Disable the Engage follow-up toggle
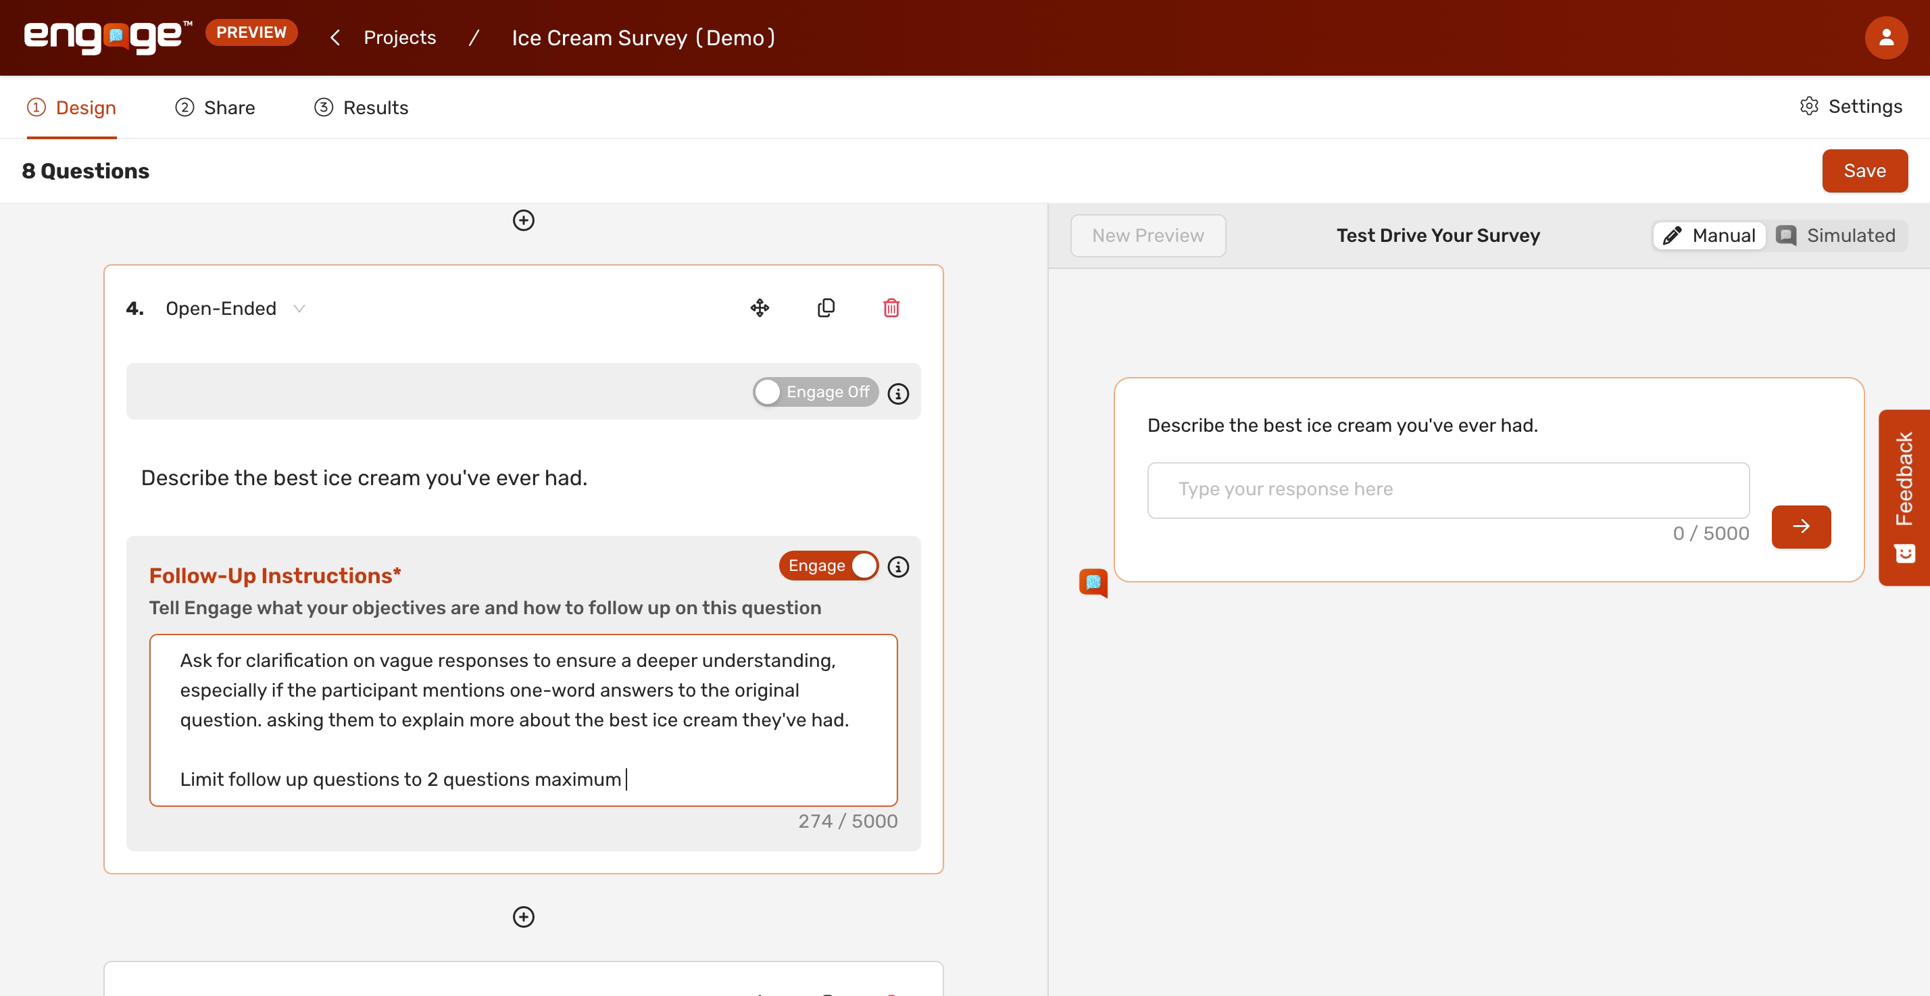 pyautogui.click(x=828, y=566)
